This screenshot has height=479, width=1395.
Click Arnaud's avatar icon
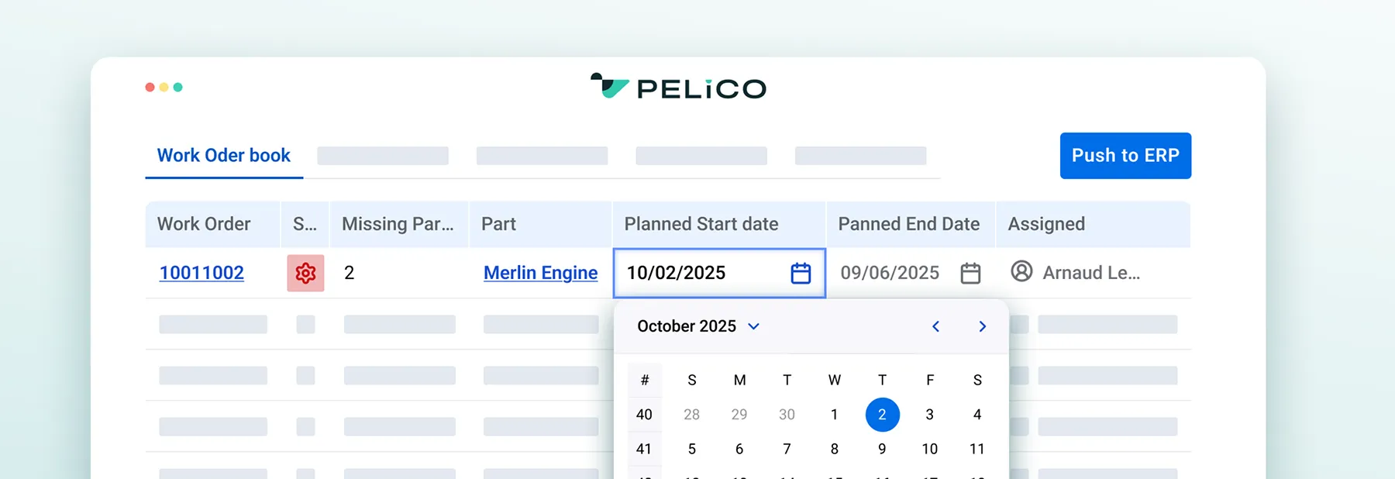click(x=1021, y=273)
